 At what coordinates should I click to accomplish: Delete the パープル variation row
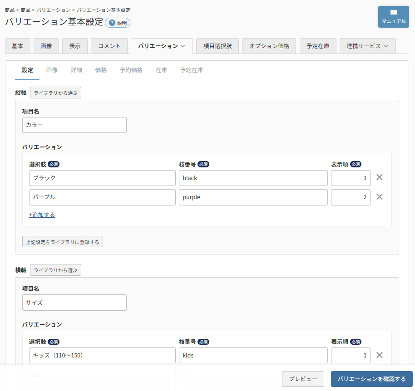(x=379, y=197)
